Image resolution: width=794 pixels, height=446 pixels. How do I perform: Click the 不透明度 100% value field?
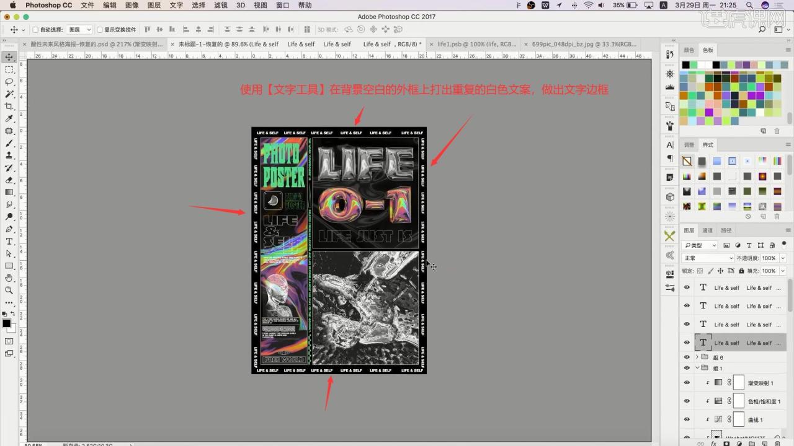click(x=769, y=258)
